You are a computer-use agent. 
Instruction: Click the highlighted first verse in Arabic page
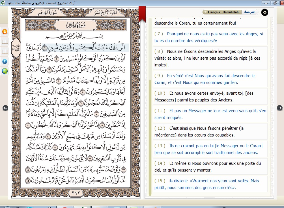pos(85,47)
